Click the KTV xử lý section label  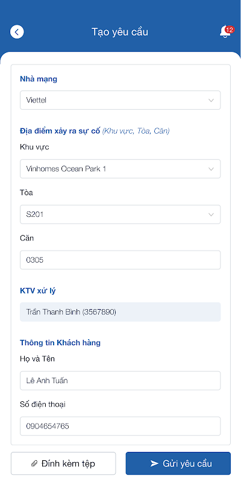pyautogui.click(x=38, y=291)
